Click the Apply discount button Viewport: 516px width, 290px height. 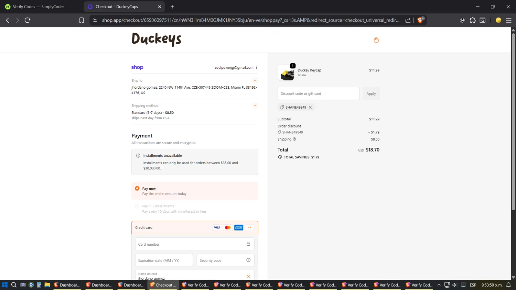(371, 93)
